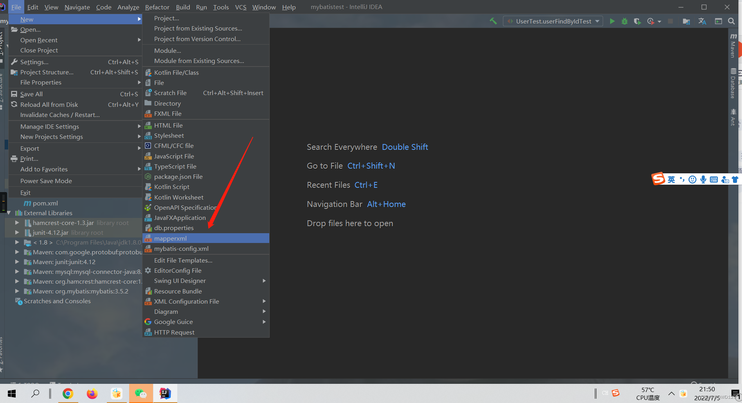742x403 pixels.
Task: Select the mapperxml template entry
Action: click(x=206, y=238)
